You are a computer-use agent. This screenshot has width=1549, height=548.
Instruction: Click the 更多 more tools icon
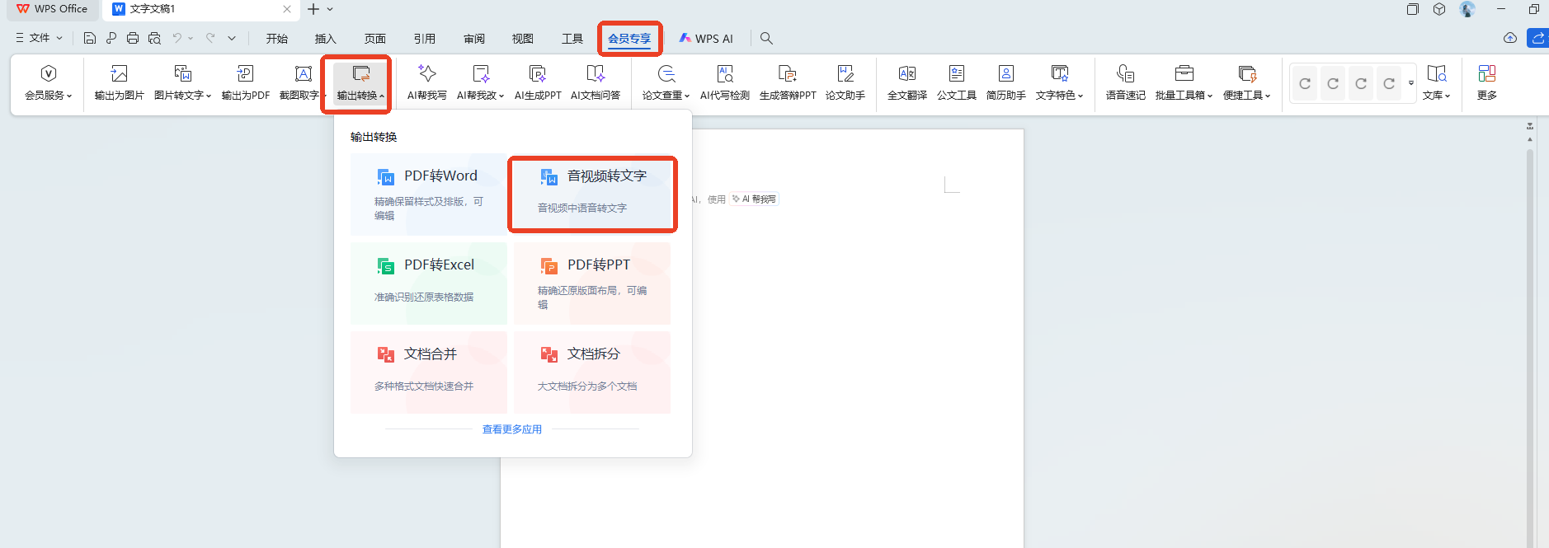1486,83
